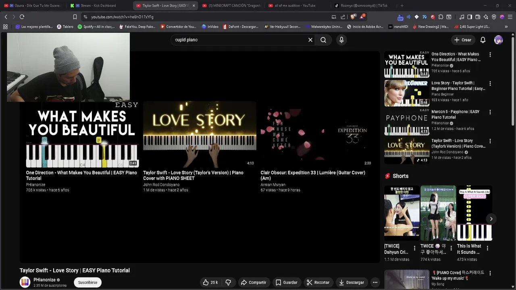This screenshot has width=516, height=290.
Task: Expand hidden bookmarks with double chevron
Action: 506,27
